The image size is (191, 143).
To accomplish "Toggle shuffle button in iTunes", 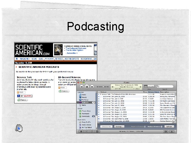I will click(86, 131).
